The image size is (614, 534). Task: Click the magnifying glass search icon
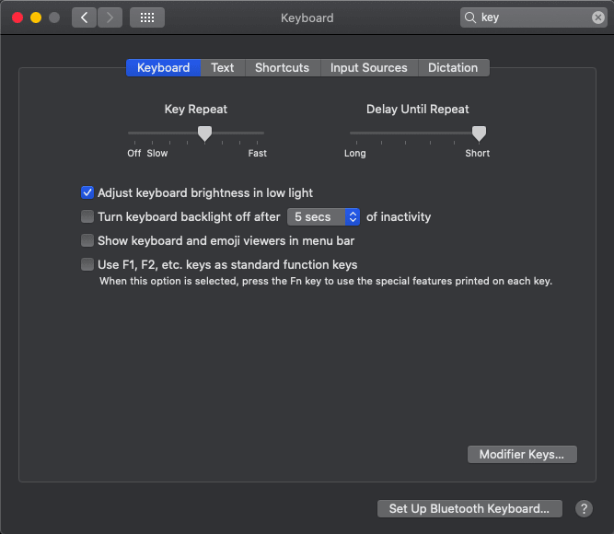469,17
